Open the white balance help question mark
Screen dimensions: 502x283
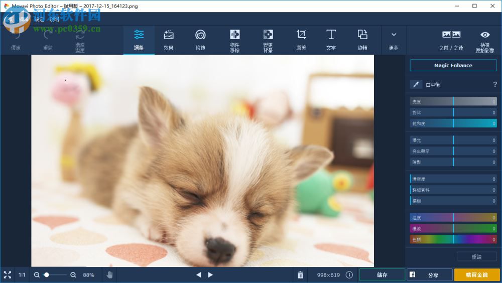coord(495,84)
